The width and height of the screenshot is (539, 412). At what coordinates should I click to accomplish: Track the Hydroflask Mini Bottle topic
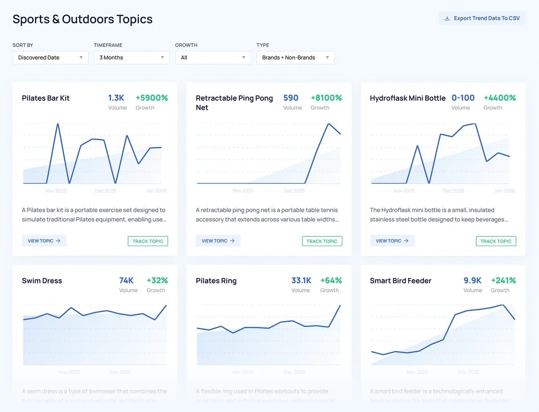point(496,241)
